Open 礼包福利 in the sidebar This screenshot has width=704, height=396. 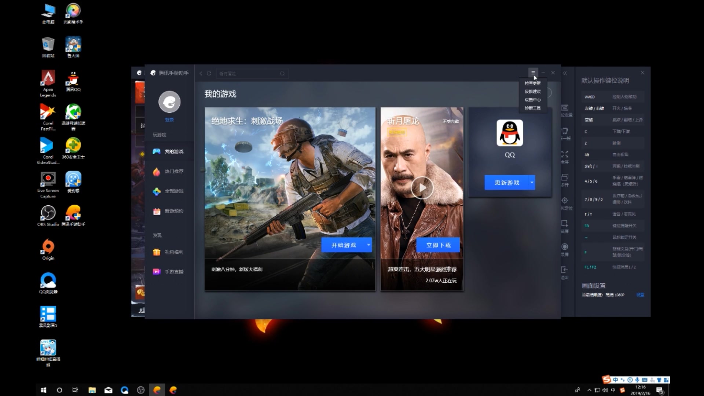[x=169, y=252]
